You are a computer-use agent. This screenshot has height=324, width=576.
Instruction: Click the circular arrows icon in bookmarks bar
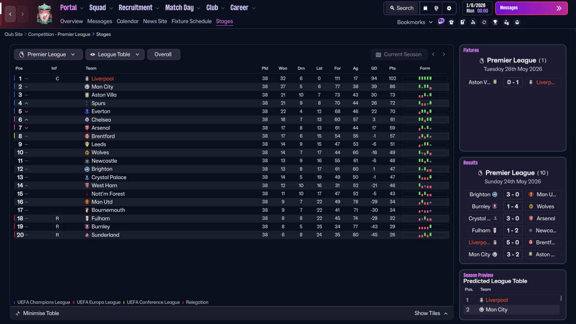pyautogui.click(x=484, y=22)
